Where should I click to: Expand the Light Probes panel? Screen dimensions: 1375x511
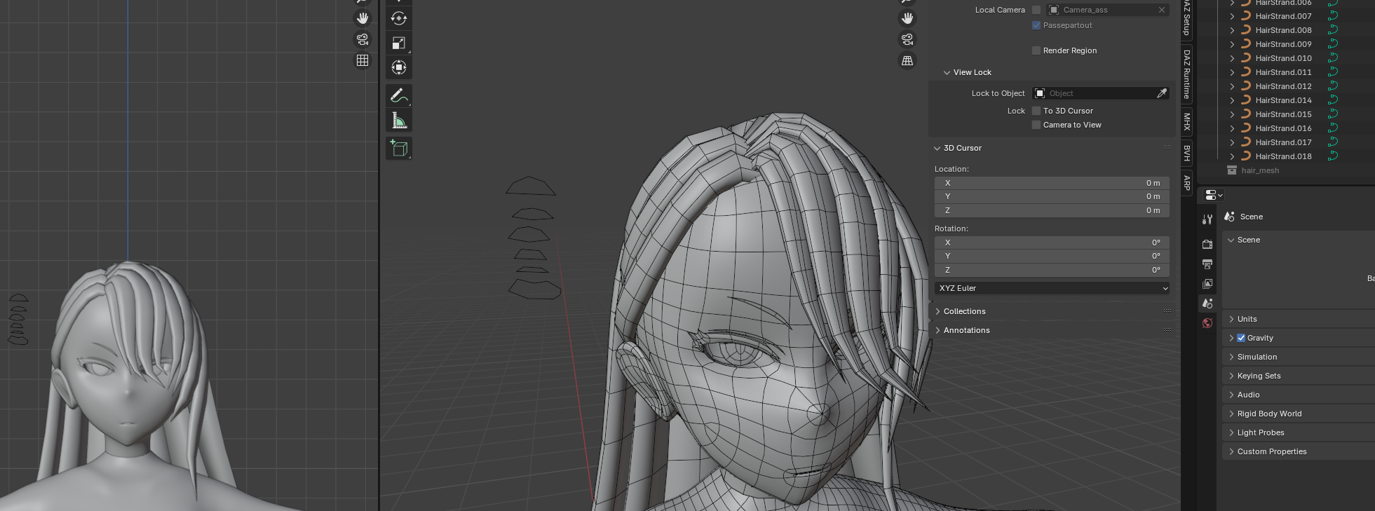tap(1231, 432)
